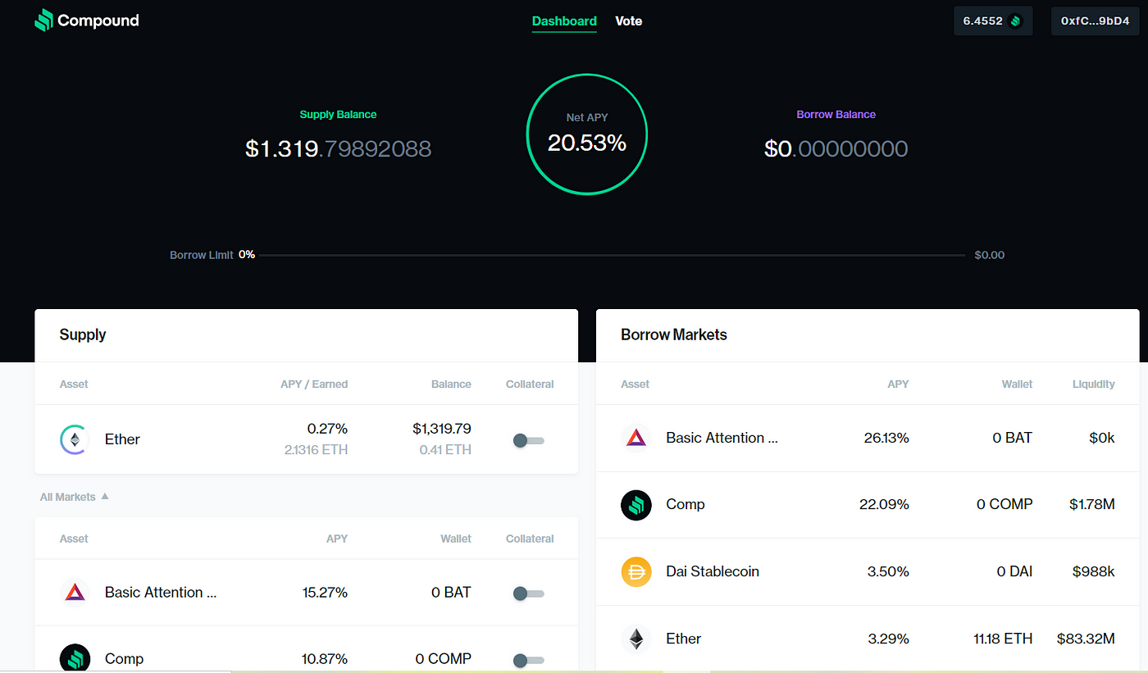Toggle Ether collateral switch in Supply
1148x673 pixels.
click(528, 440)
